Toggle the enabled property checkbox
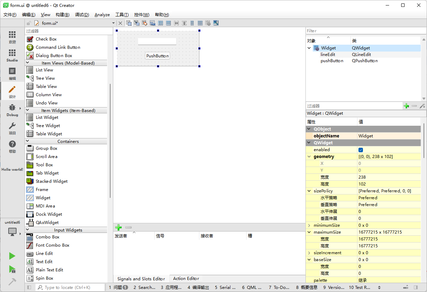The height and width of the screenshot is (292, 427). pos(361,150)
